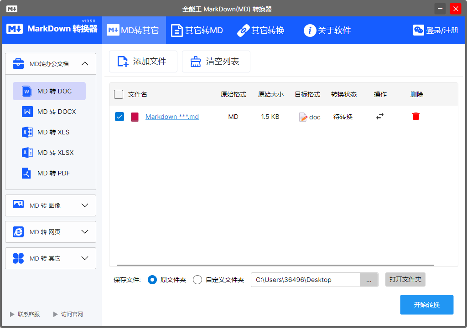Click the Word DOC icon in sidebar
Viewport: 467px width, 328px height.
27,91
